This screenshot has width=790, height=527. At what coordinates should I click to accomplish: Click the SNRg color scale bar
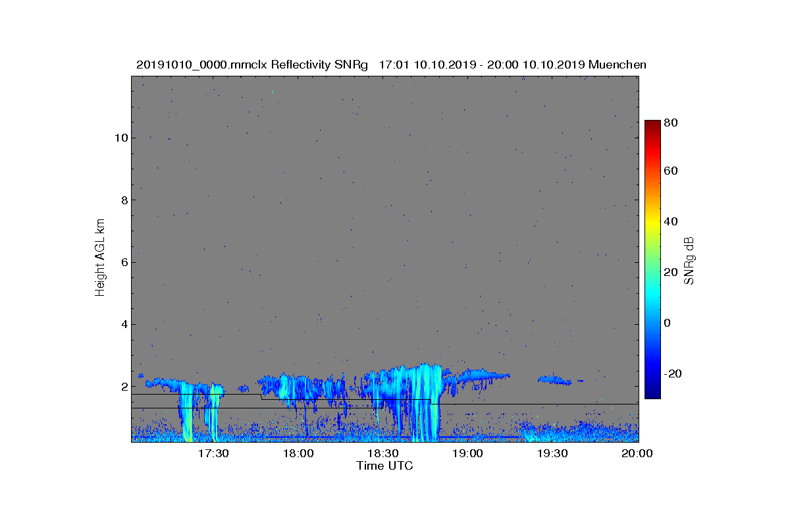(x=652, y=260)
